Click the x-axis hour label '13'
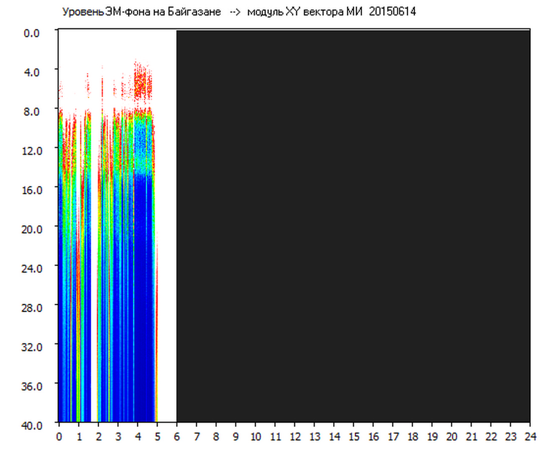 (x=315, y=436)
